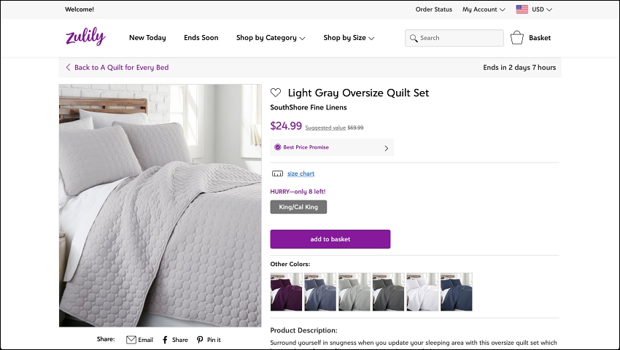Screen dimensions: 620x350
Task: Select the King/Cal King size option
Action: 298,207
